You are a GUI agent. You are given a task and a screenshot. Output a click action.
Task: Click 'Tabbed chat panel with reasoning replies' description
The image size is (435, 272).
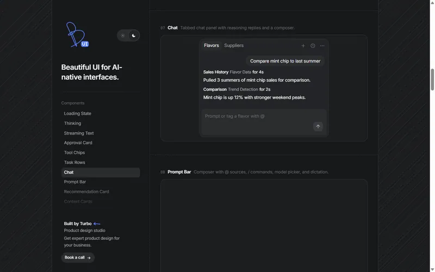[x=238, y=28]
